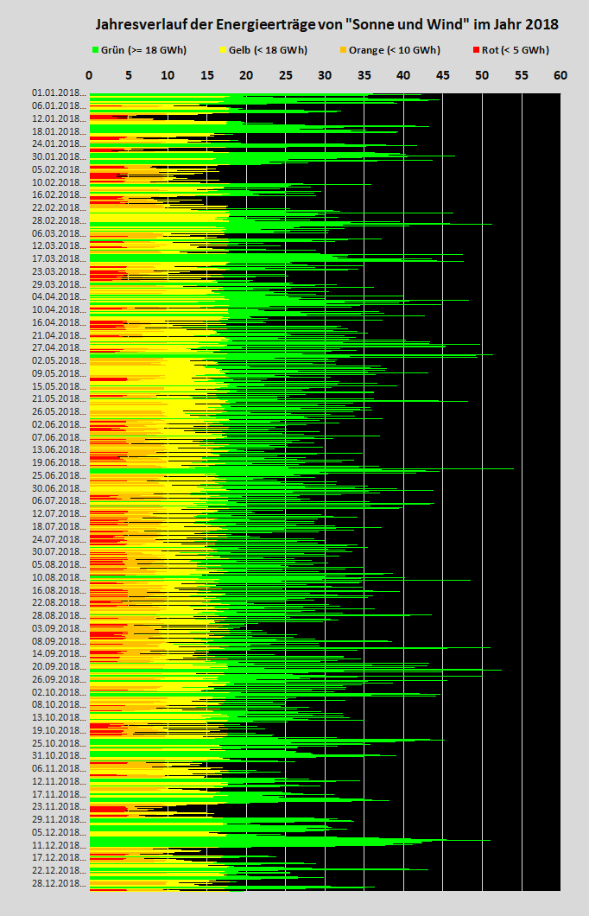Click the green legend color square
The width and height of the screenshot is (589, 916).
[x=95, y=50]
